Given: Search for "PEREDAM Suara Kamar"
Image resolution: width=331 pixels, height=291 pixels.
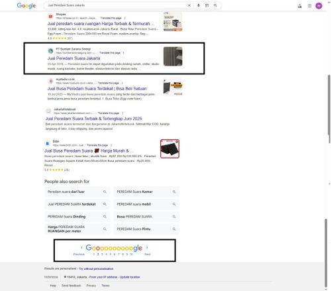Looking at the screenshot, I should [146, 192].
